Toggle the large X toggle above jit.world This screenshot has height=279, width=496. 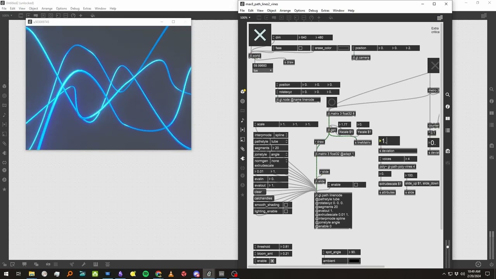(260, 35)
